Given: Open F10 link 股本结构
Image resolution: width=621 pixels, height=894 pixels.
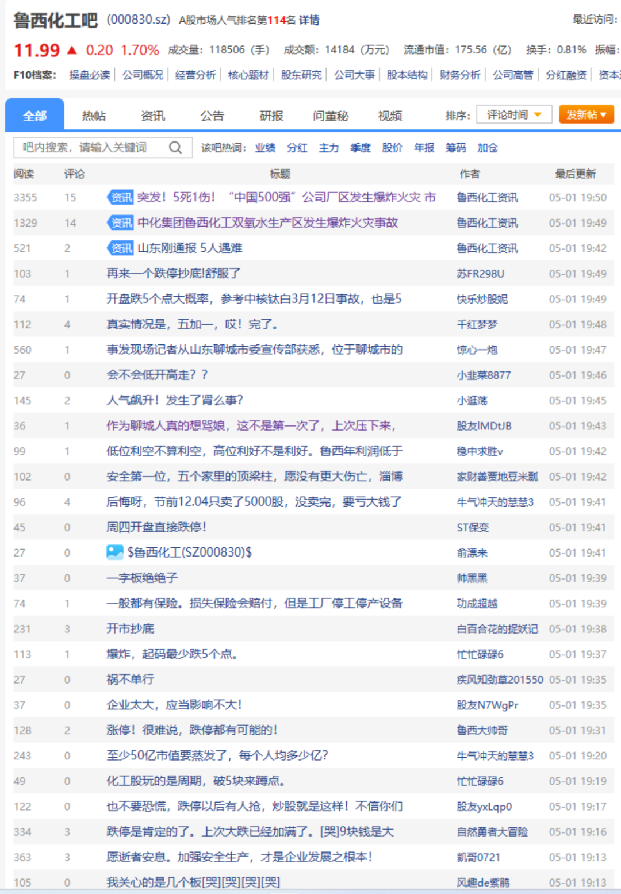Looking at the screenshot, I should coord(407,75).
